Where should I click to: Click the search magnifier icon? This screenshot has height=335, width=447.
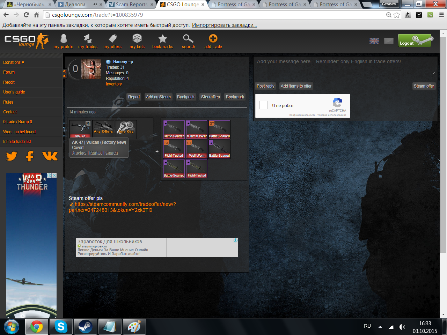188,38
